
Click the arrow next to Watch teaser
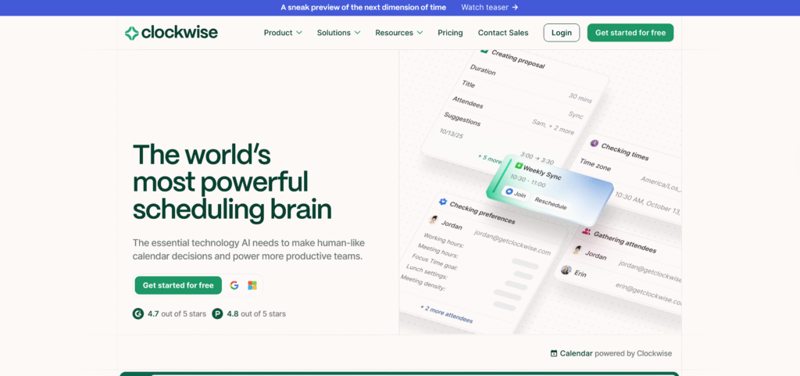pos(515,7)
